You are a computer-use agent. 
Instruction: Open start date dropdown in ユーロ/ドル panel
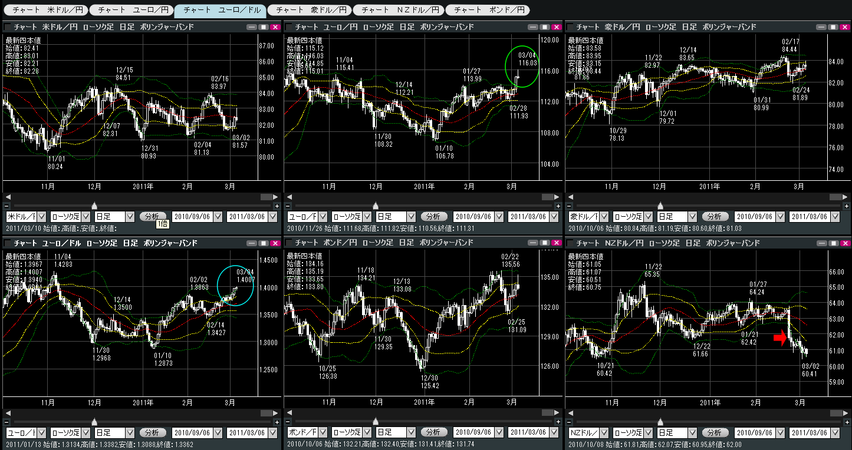tap(218, 433)
